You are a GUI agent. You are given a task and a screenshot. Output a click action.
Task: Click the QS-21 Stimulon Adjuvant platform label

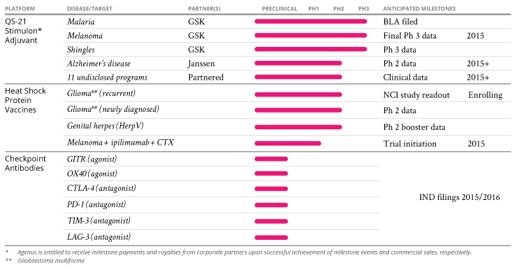click(x=24, y=31)
